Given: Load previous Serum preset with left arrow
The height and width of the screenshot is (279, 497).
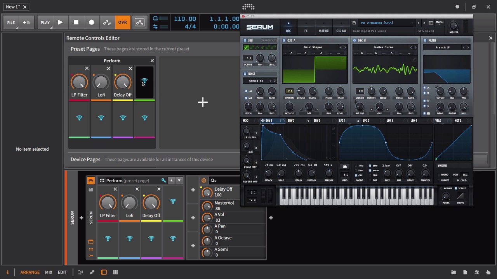Looking at the screenshot, I should pyautogui.click(x=419, y=23).
